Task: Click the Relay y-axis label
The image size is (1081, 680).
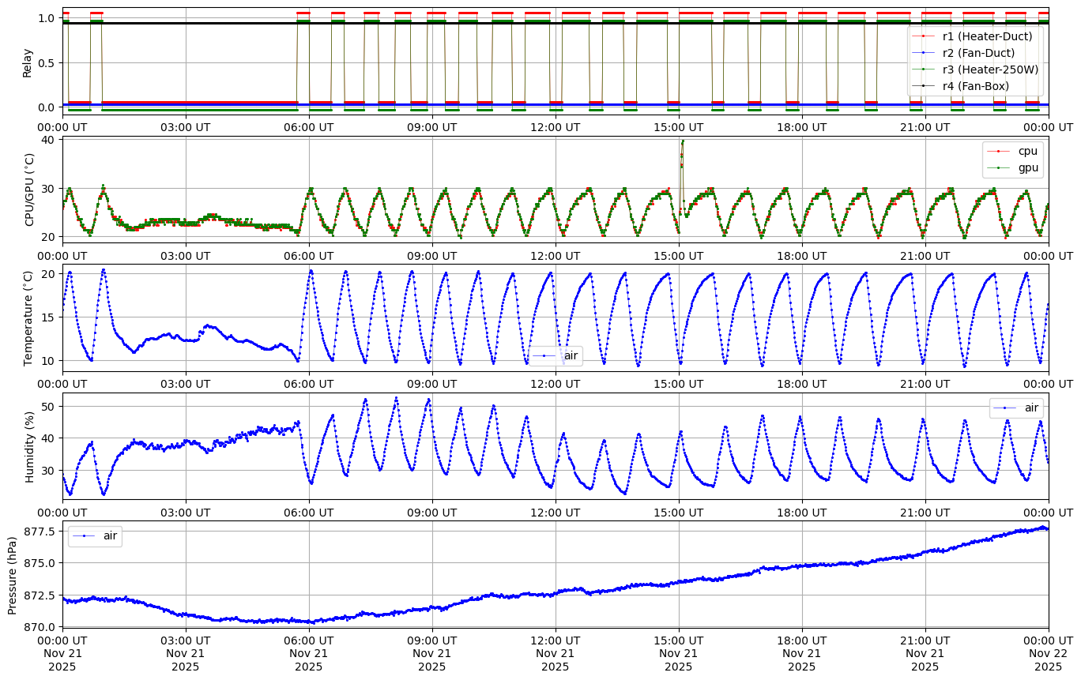Action: tap(28, 62)
